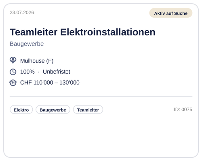Click the word 'Teamleiter' in the heading
Screen dimensions: 202x161
coord(34,32)
